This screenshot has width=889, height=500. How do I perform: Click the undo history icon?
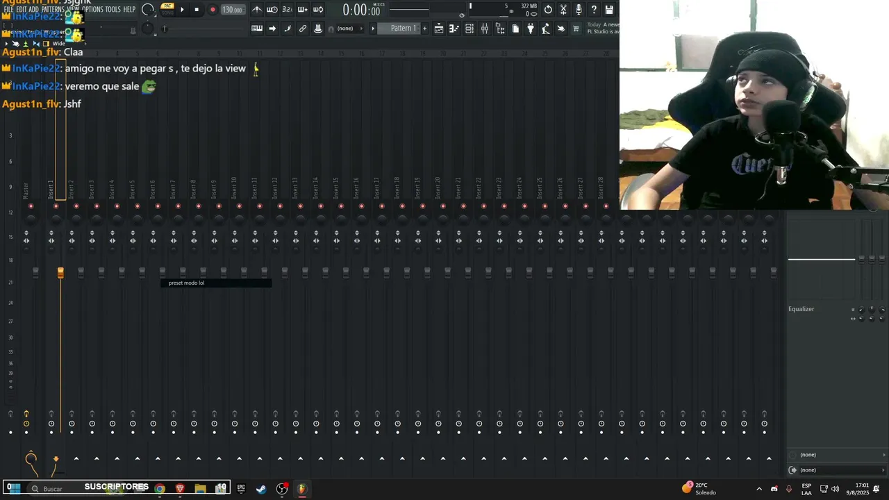[548, 10]
